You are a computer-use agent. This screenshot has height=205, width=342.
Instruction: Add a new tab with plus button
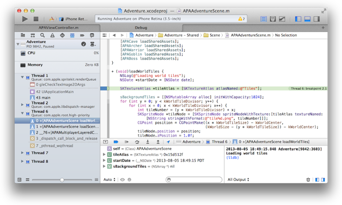pos(323,28)
